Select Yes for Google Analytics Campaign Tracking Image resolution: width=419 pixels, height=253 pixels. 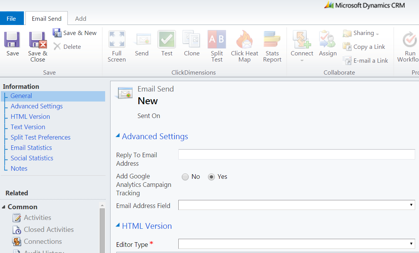point(212,176)
